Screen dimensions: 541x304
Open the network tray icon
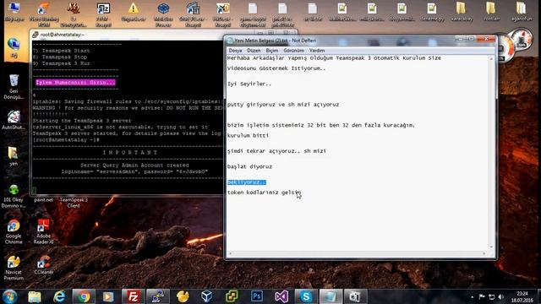pyautogui.click(x=492, y=296)
